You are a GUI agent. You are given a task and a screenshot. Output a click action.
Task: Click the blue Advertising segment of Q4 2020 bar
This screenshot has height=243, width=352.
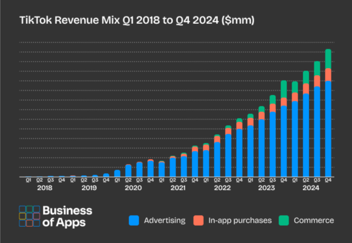(x=151, y=169)
